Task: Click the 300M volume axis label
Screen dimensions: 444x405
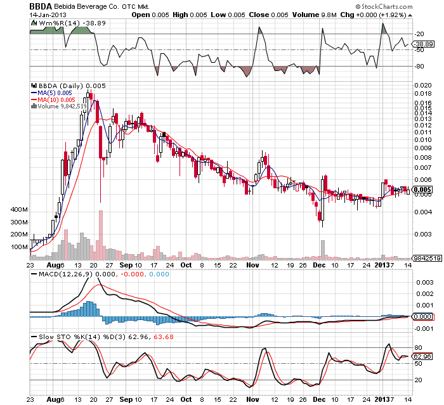Action: pyautogui.click(x=19, y=222)
